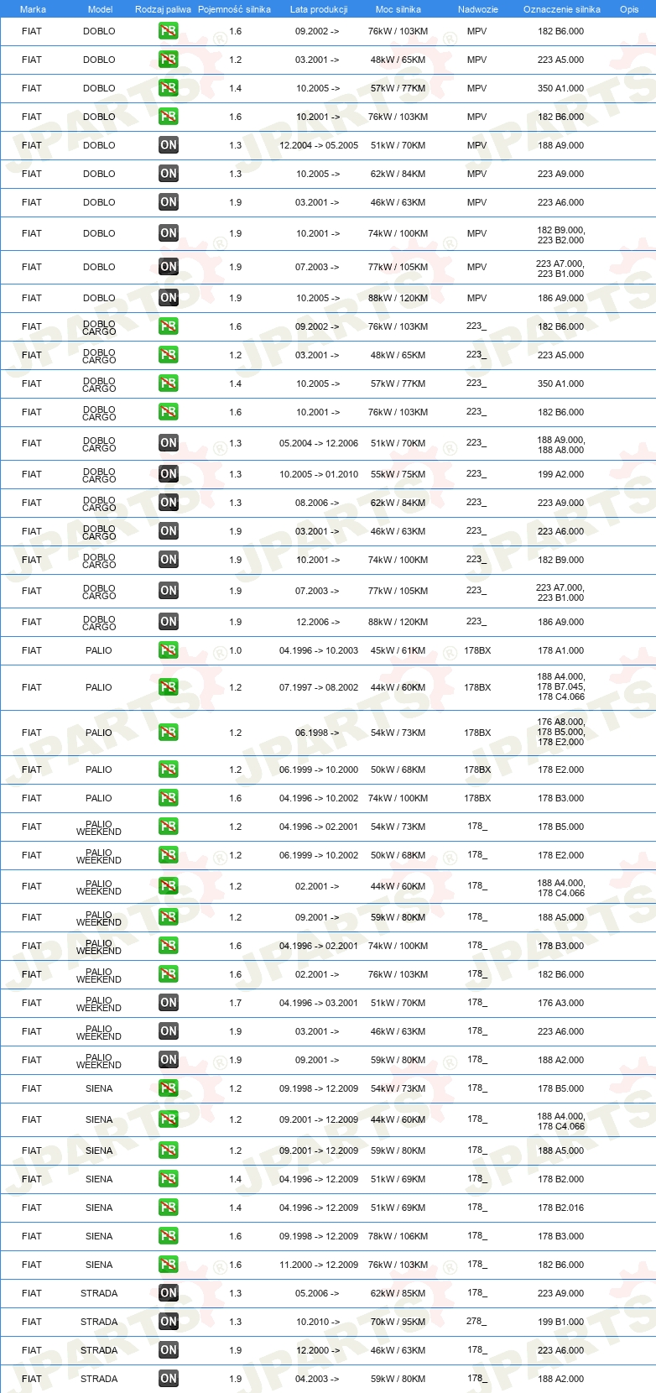Click the Model column header

pos(100,9)
